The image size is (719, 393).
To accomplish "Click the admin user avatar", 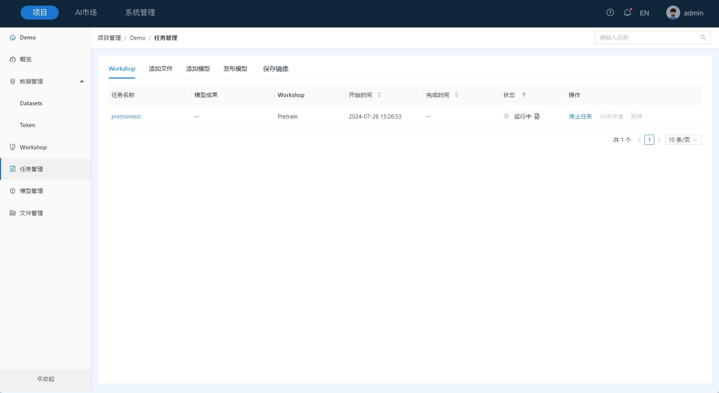I will (673, 13).
